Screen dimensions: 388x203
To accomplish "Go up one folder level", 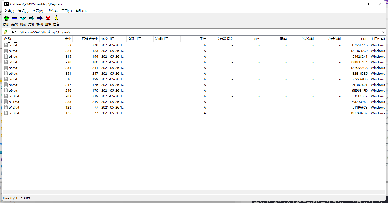I will click(x=6, y=32).
